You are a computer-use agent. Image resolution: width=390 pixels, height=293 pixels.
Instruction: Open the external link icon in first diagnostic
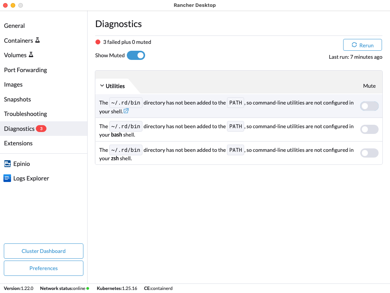[126, 111]
